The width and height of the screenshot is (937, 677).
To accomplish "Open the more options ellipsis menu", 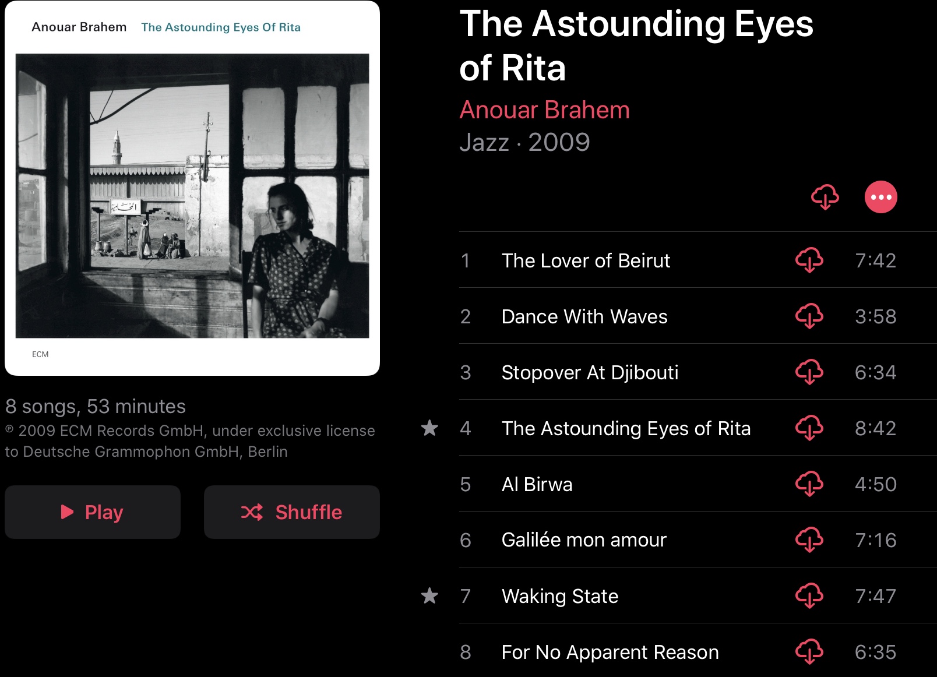I will [880, 197].
